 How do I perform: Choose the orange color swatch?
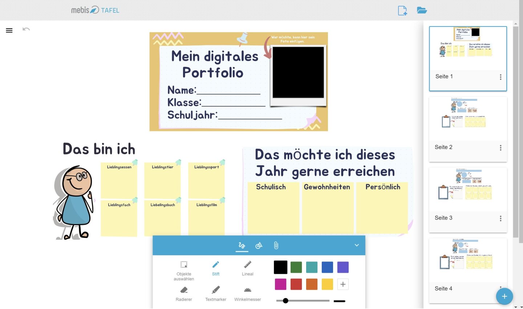[312, 284]
